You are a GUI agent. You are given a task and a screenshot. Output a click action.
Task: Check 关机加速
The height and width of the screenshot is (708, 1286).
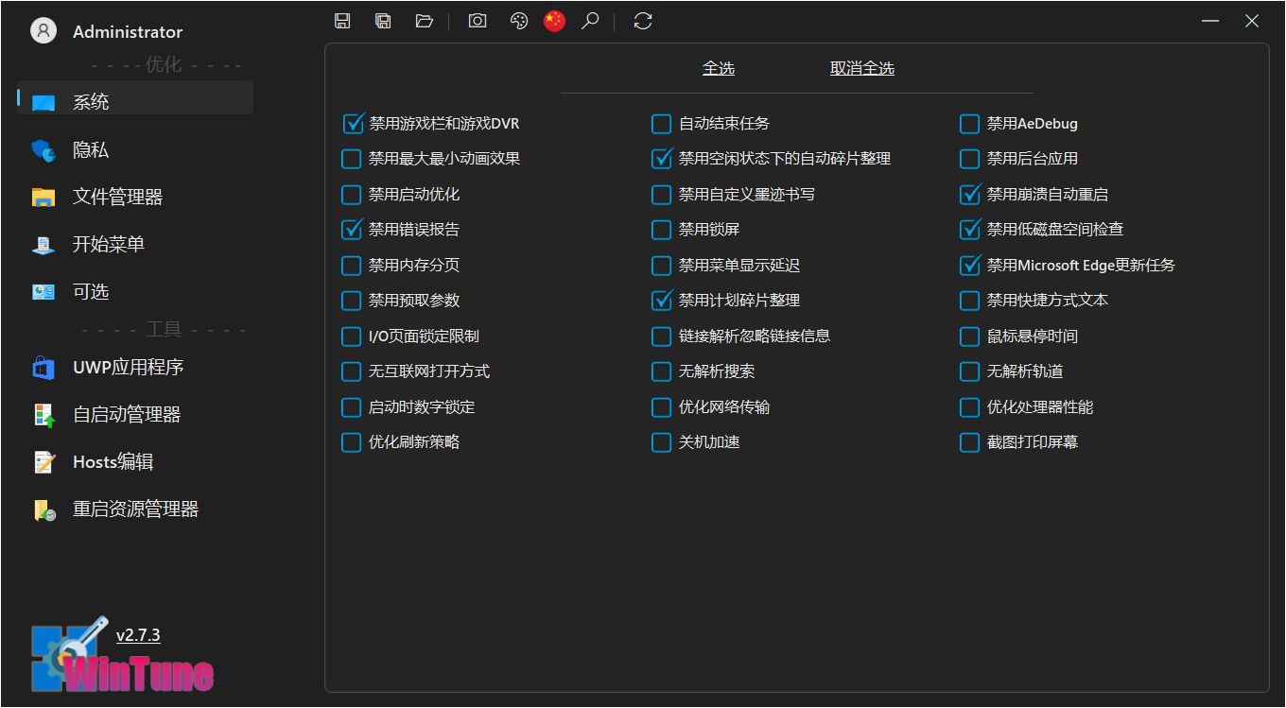[x=662, y=442]
